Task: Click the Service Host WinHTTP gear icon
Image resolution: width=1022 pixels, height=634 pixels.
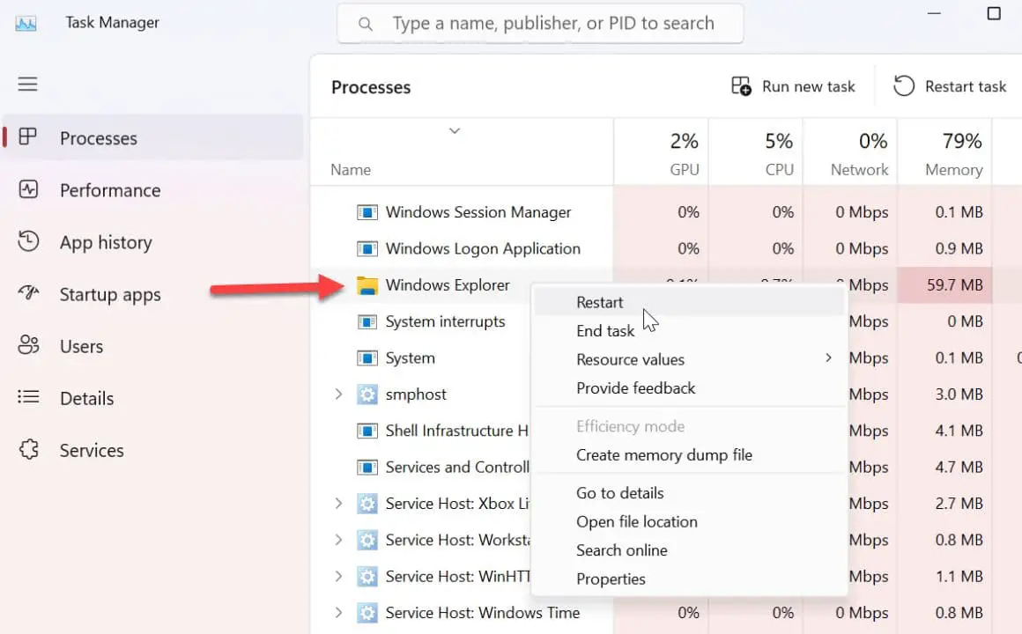Action: coord(367,577)
